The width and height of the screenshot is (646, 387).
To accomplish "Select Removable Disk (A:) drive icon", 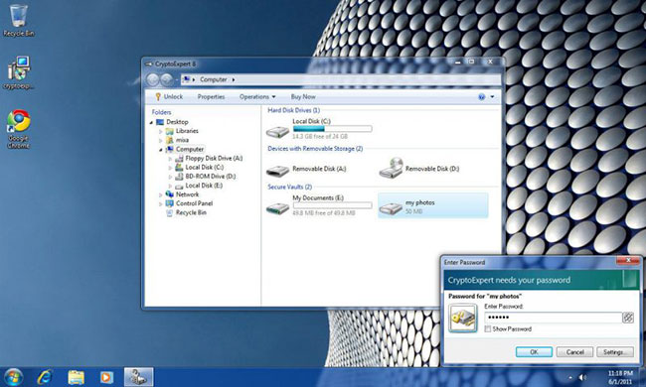I will (x=277, y=170).
